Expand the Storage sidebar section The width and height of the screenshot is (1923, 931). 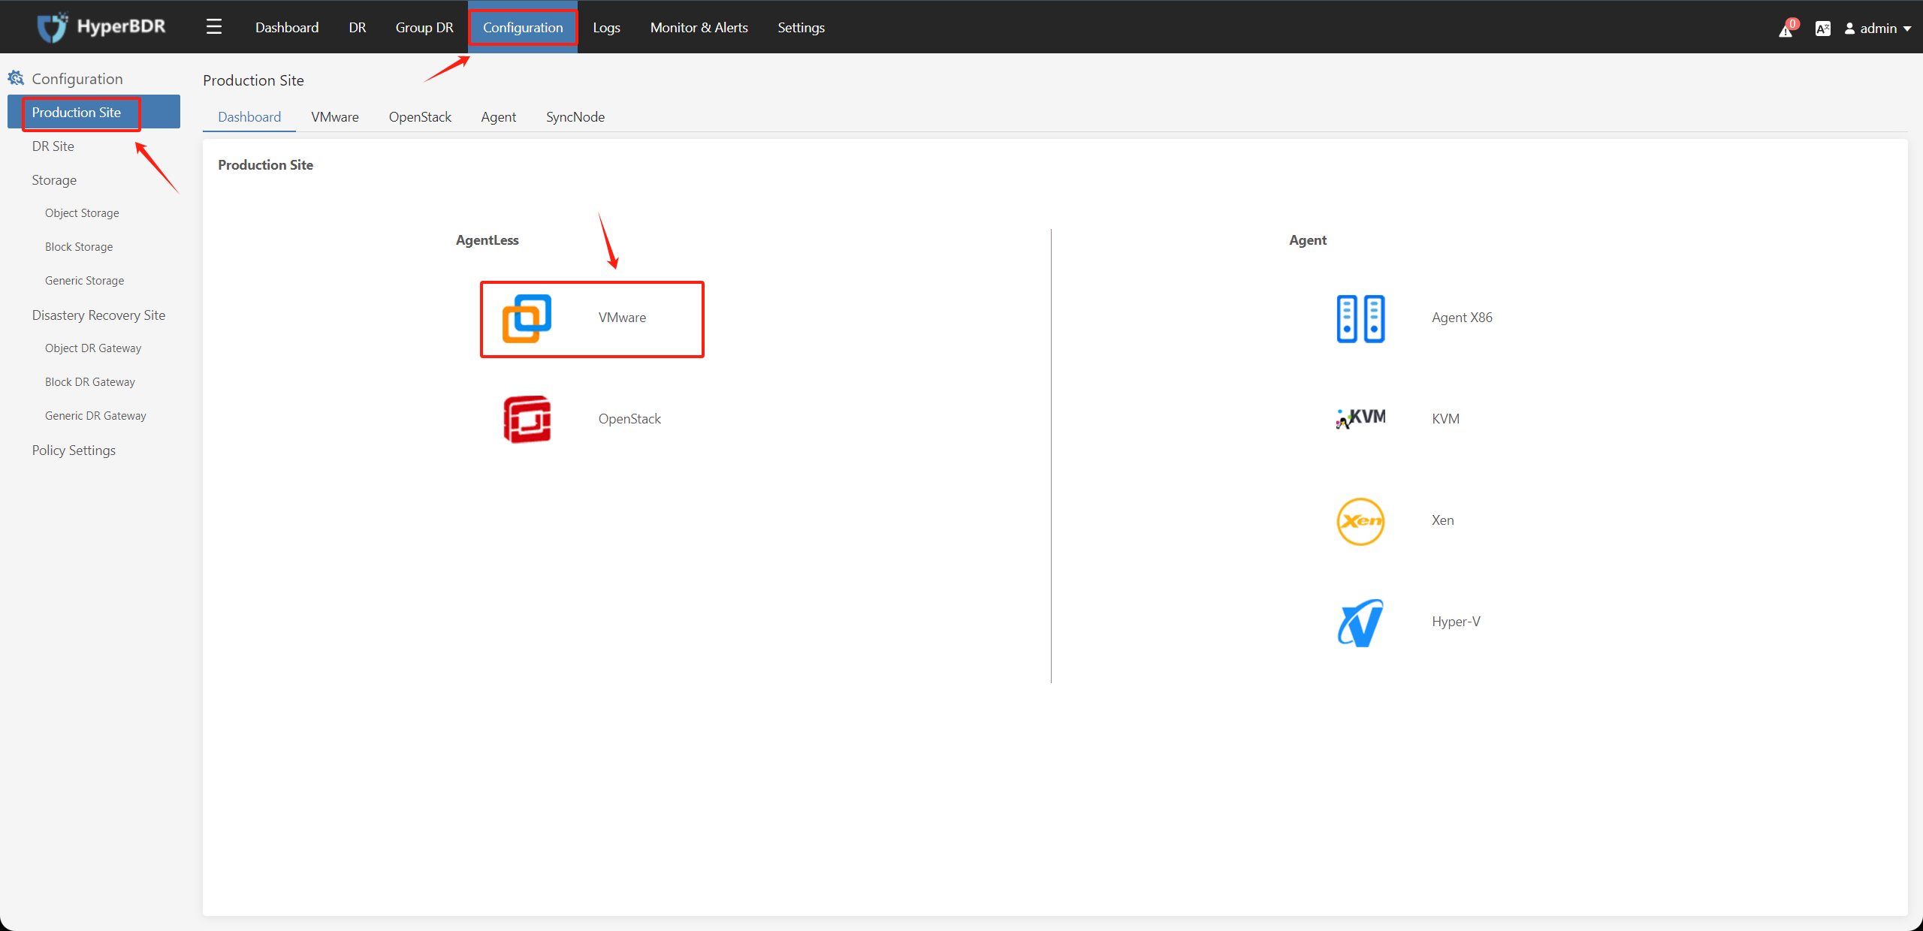tap(55, 179)
